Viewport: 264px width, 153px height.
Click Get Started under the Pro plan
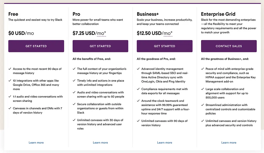pos(100,46)
